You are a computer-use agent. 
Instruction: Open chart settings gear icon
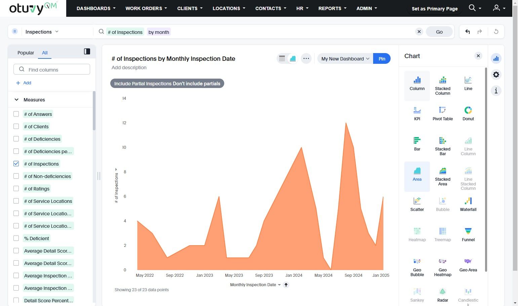click(496, 75)
